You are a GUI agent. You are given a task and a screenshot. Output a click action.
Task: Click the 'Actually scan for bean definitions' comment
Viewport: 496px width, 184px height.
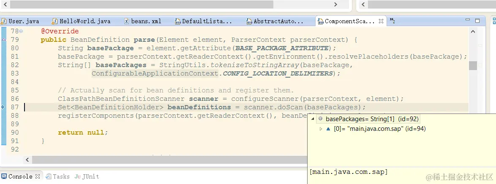176,90
